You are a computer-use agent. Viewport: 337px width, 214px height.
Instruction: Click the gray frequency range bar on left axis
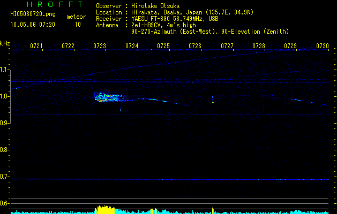tap(10, 96)
